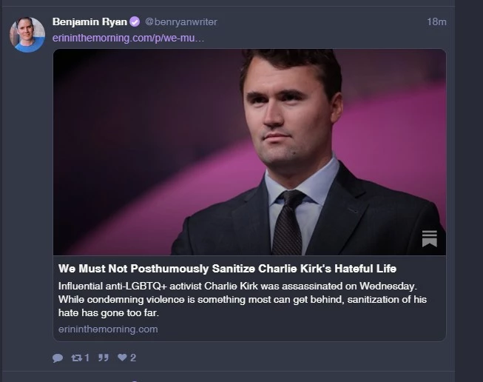483x382 pixels.
Task: Click the purple verified badge beside Benjamin Ryan
Action: pos(135,22)
